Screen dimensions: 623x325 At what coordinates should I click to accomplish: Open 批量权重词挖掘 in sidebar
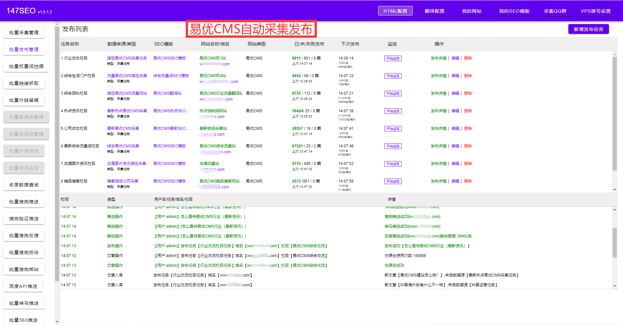tap(26, 66)
